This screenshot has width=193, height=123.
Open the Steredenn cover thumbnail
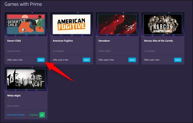(117, 24)
